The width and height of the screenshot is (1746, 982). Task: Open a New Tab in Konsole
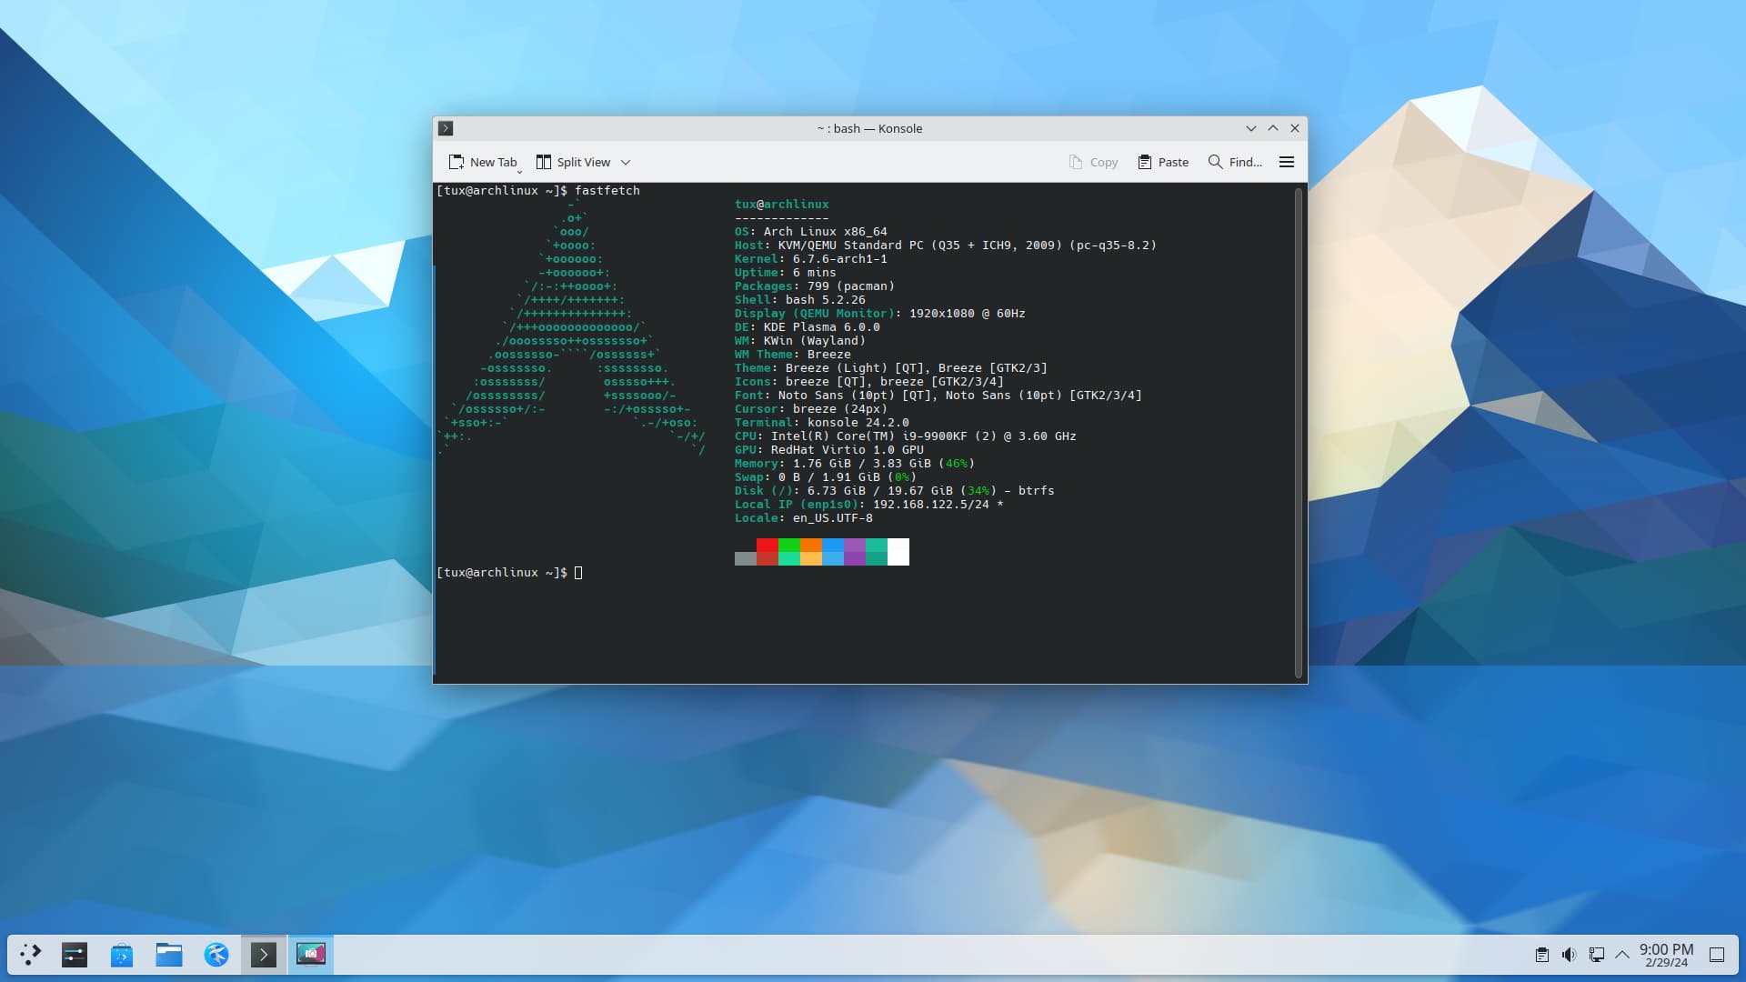pyautogui.click(x=483, y=162)
